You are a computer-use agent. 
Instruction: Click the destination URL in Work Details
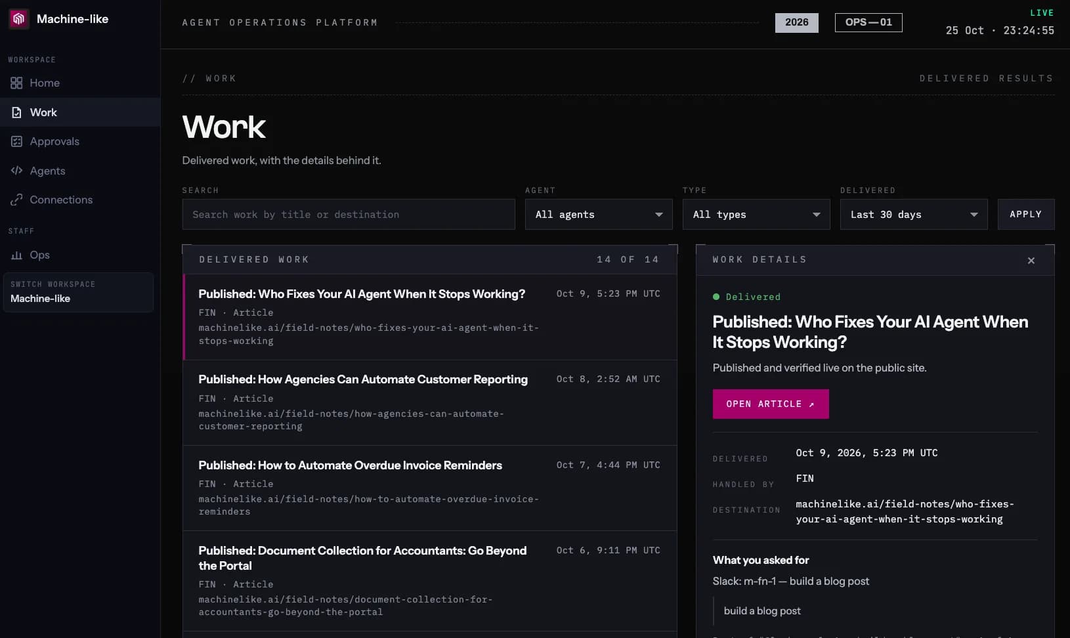pyautogui.click(x=905, y=511)
